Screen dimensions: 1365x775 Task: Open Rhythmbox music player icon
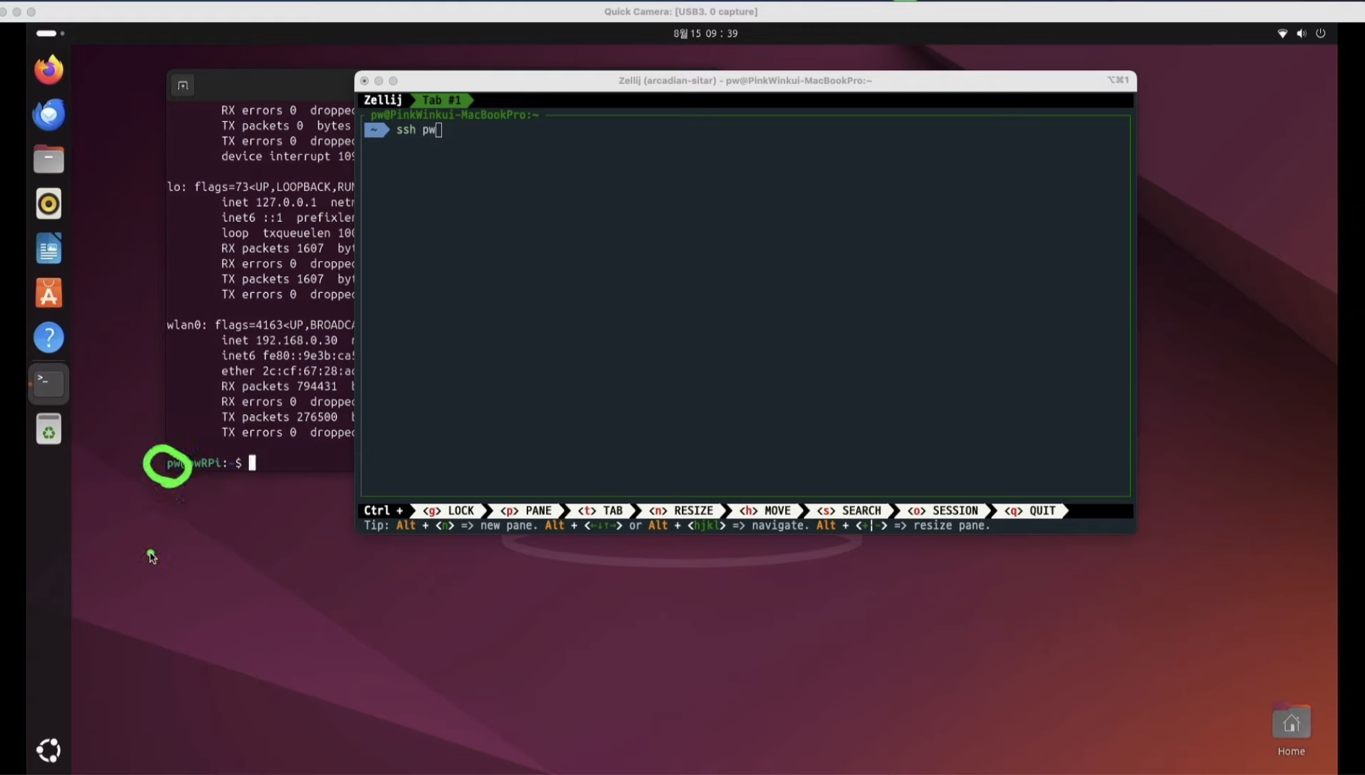point(48,204)
